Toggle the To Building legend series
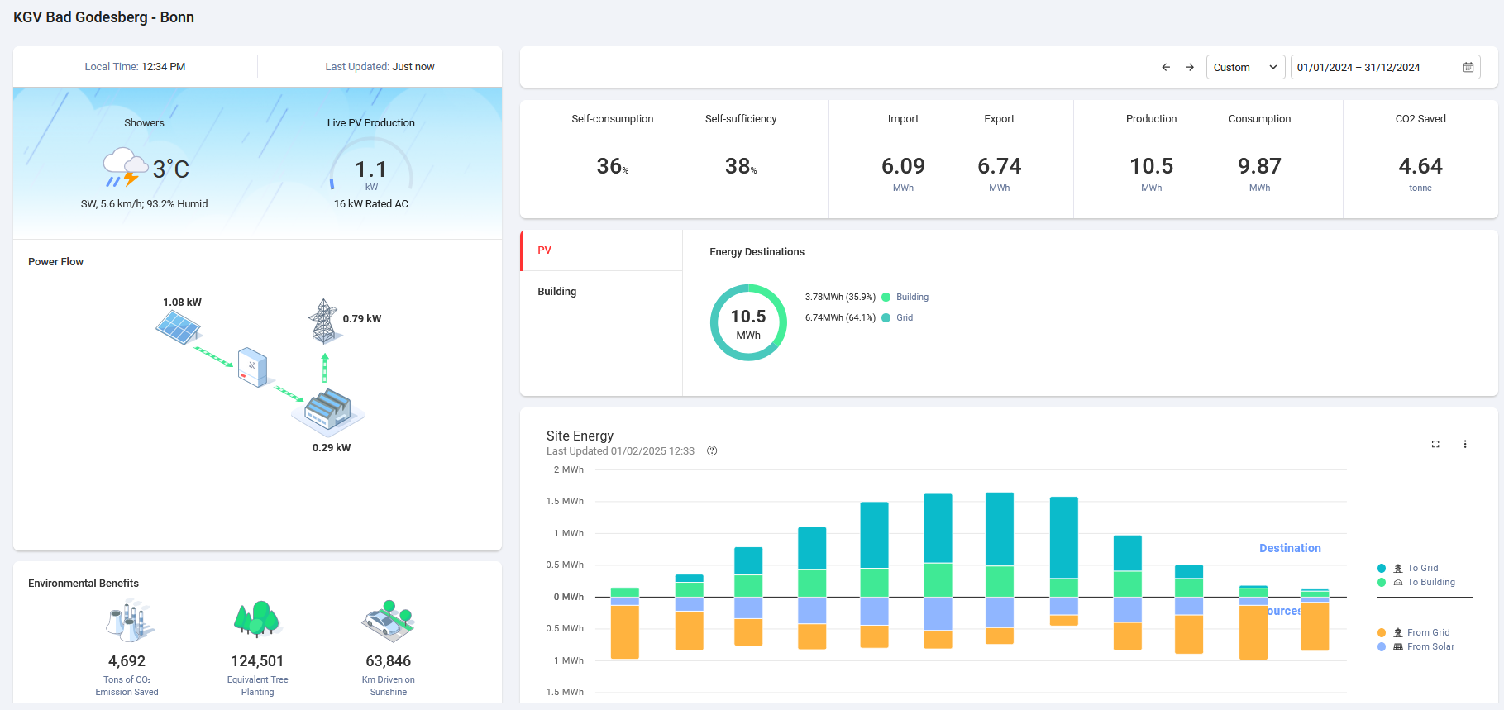Viewport: 1504px width, 710px height. pyautogui.click(x=1416, y=582)
